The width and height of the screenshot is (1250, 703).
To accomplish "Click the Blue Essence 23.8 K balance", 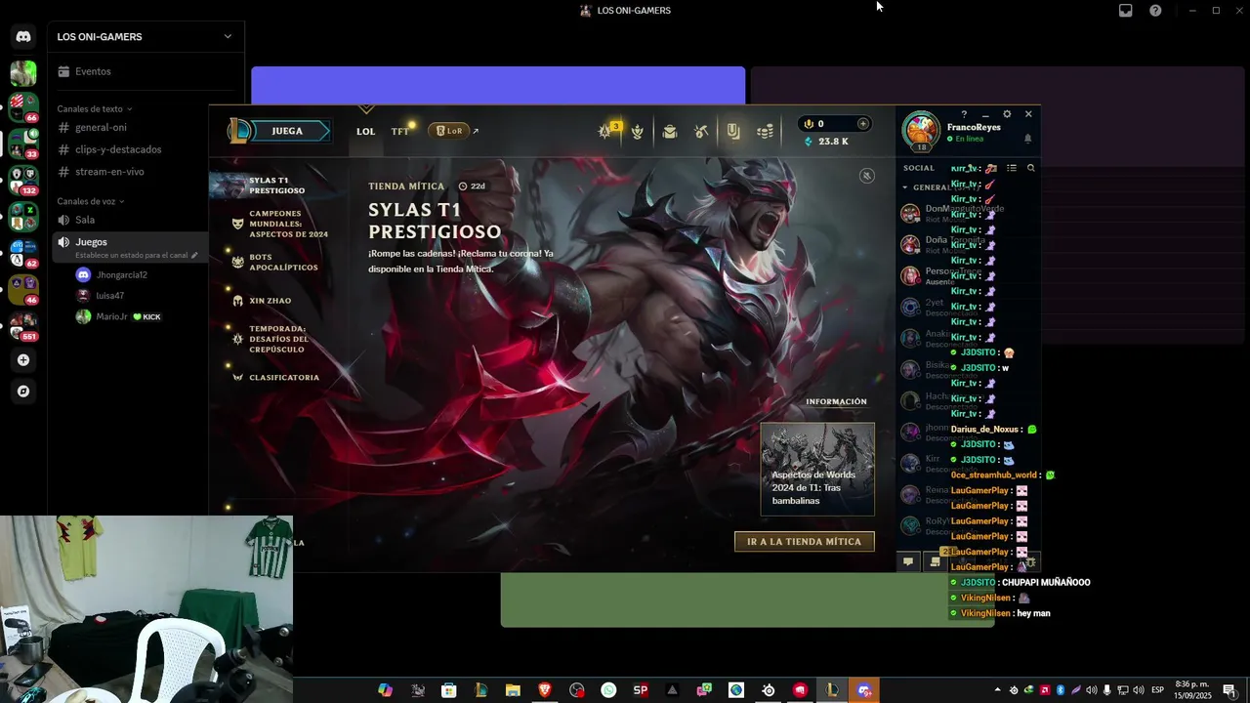I will pyautogui.click(x=826, y=142).
